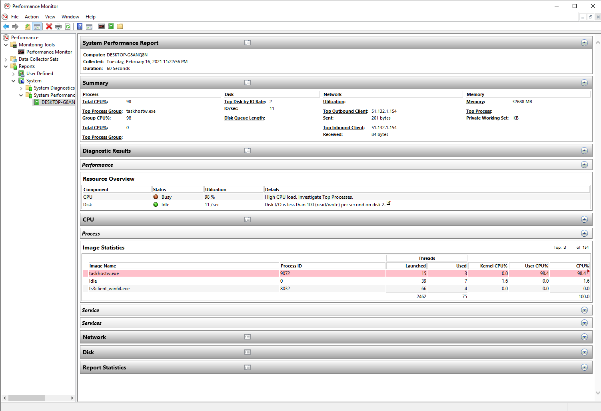Select the taskhostw.exe process row

click(336, 273)
